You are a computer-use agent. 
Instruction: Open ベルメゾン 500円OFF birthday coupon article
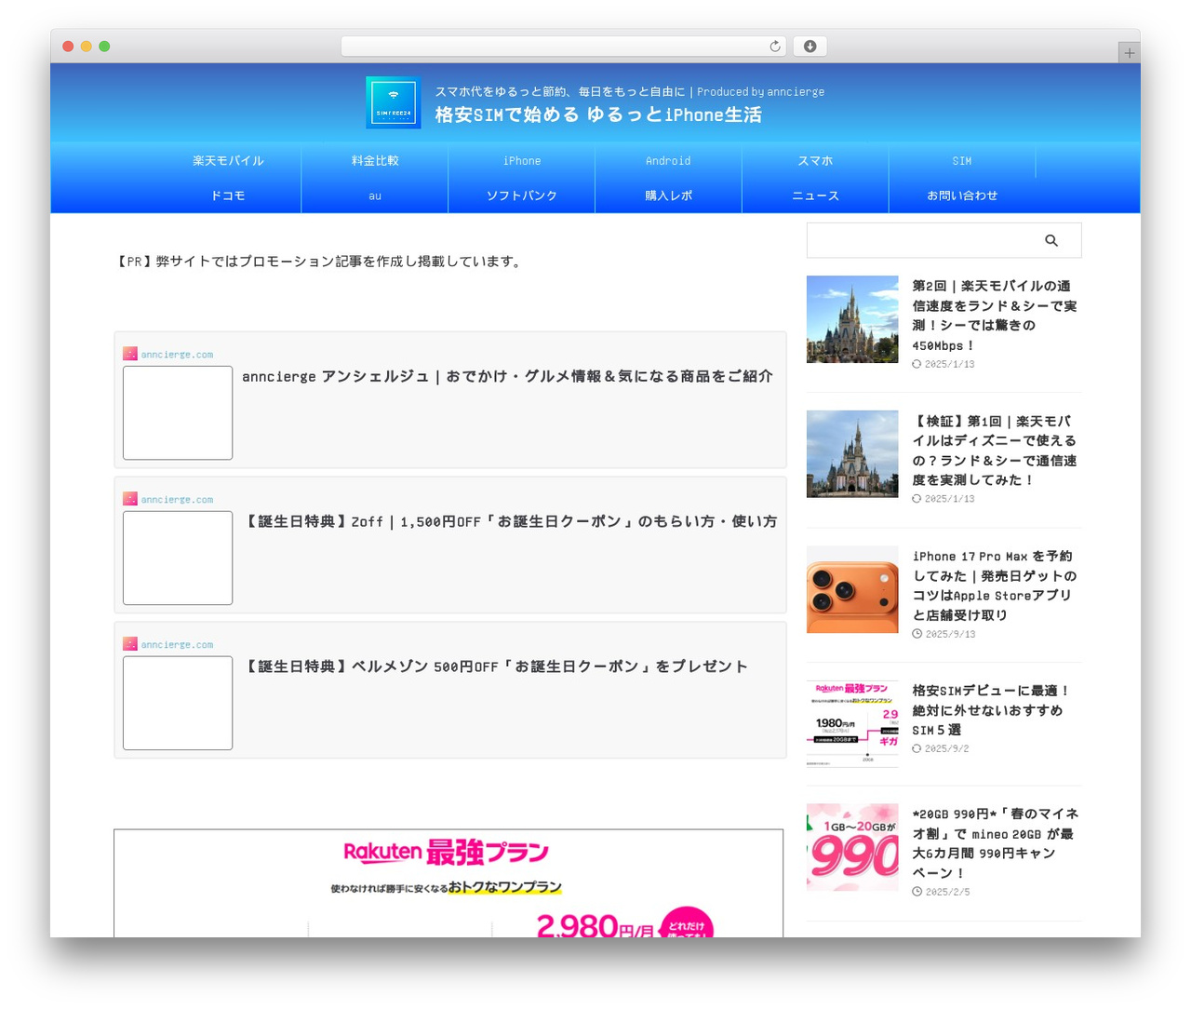[x=495, y=666]
